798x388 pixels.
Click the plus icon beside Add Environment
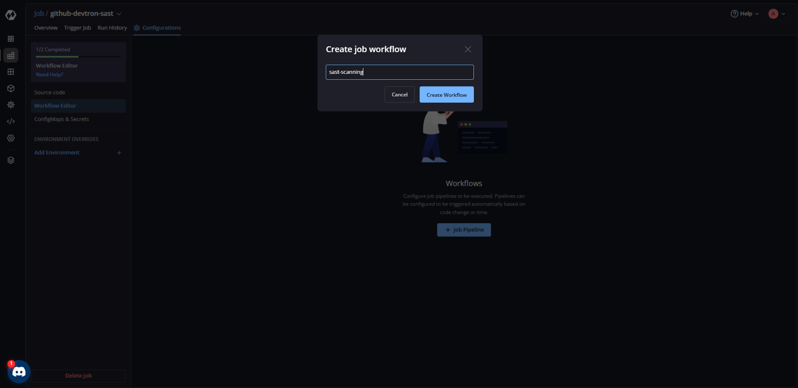coord(119,153)
